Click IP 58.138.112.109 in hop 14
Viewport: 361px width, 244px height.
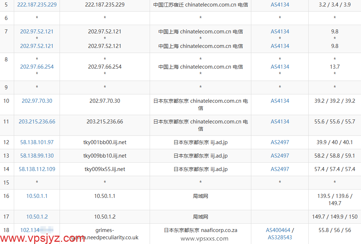(37, 169)
